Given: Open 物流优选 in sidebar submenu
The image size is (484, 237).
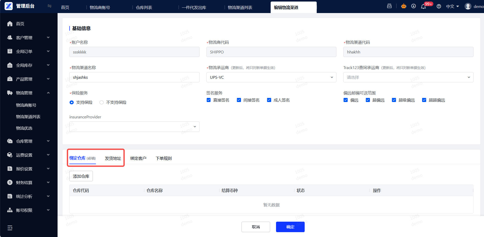Looking at the screenshot, I should point(24,128).
